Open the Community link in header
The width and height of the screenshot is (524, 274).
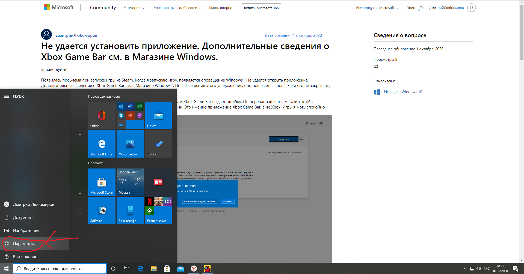click(x=103, y=8)
